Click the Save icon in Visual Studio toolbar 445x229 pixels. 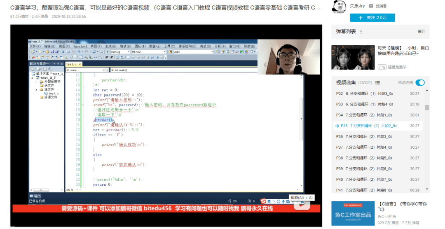tap(52, 51)
